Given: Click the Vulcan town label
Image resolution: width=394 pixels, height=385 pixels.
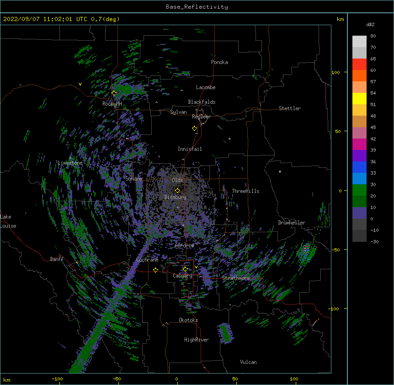Looking at the screenshot, I should [248, 362].
